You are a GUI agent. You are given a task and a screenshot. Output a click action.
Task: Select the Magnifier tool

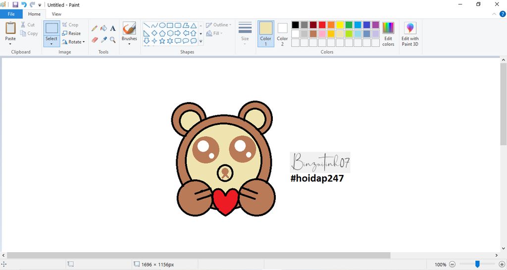pyautogui.click(x=112, y=40)
